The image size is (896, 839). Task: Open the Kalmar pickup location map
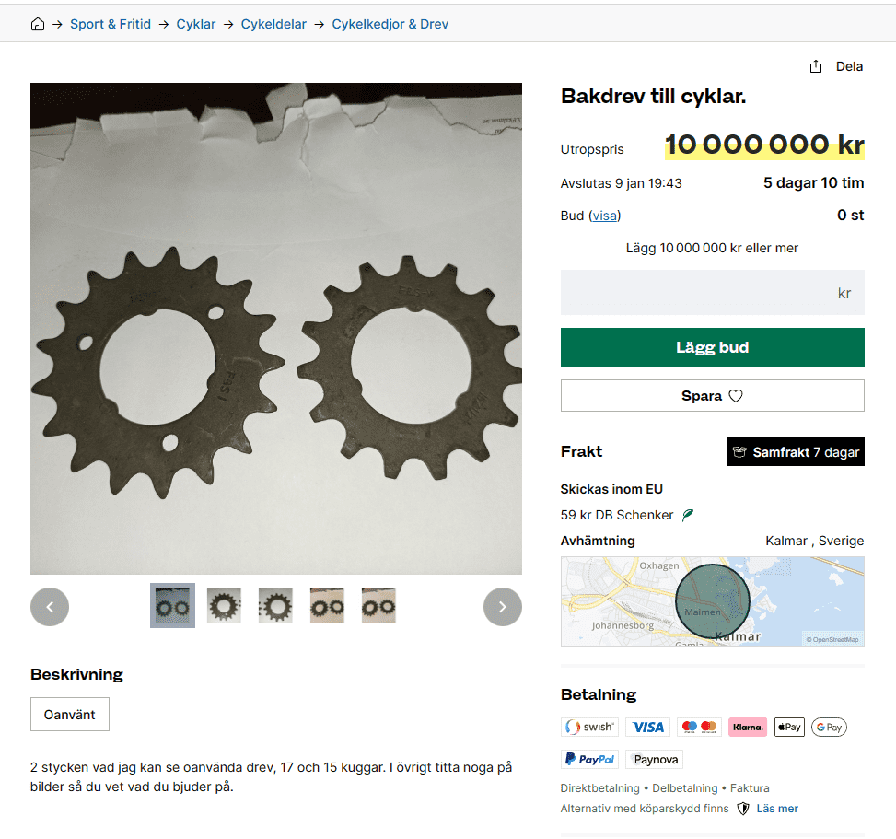[712, 601]
